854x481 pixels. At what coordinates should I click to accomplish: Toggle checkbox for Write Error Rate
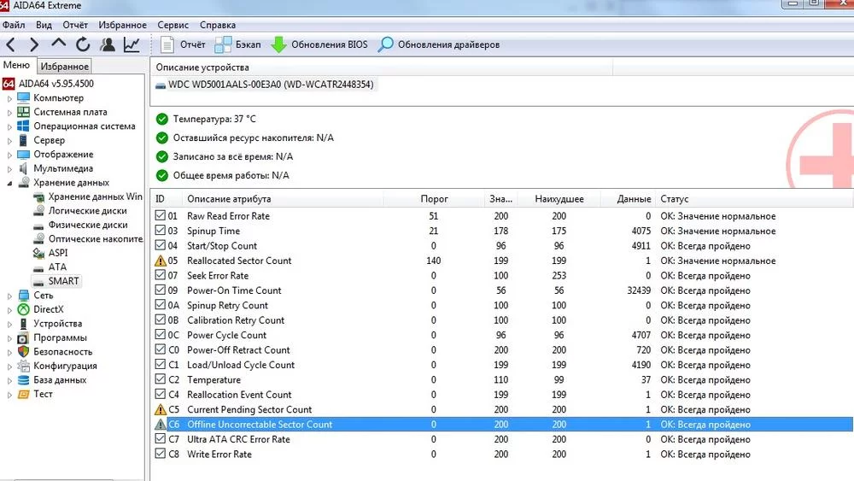161,455
